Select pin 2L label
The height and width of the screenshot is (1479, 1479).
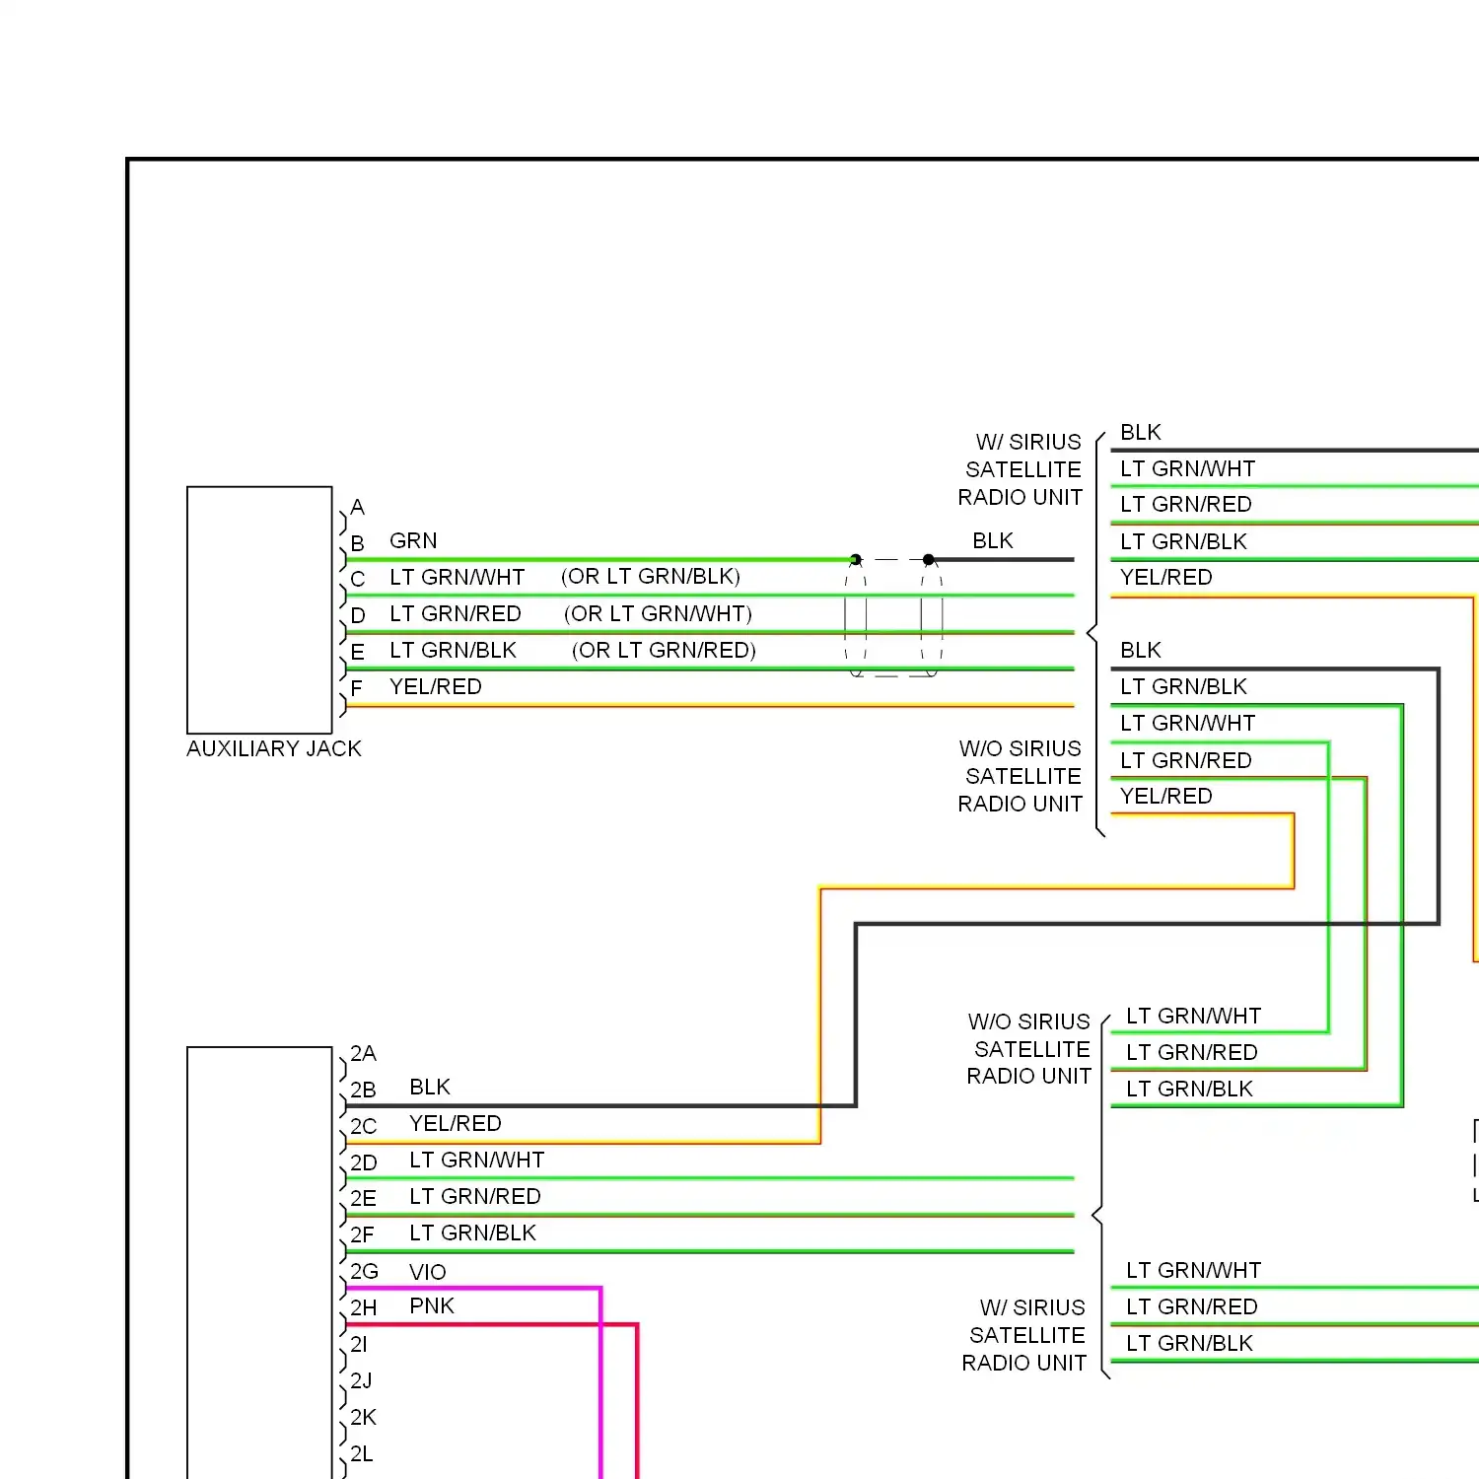click(362, 1454)
